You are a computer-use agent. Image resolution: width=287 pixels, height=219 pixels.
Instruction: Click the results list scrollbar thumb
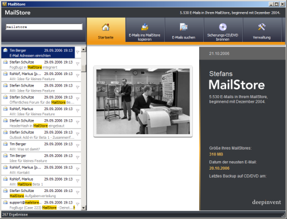83,68
